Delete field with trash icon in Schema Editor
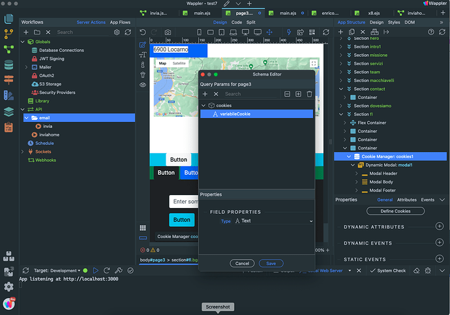The image size is (450, 315). pyautogui.click(x=309, y=94)
